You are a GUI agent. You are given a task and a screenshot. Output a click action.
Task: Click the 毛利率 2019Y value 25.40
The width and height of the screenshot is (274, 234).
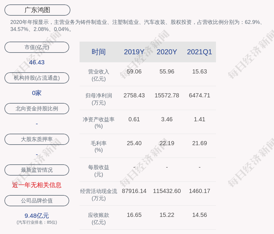tap(134, 143)
